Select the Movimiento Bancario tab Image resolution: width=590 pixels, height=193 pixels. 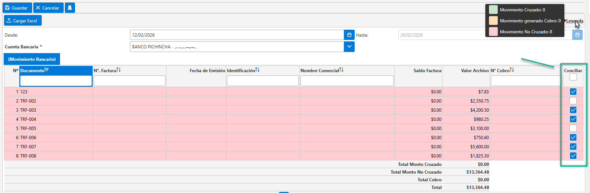[x=32, y=59]
